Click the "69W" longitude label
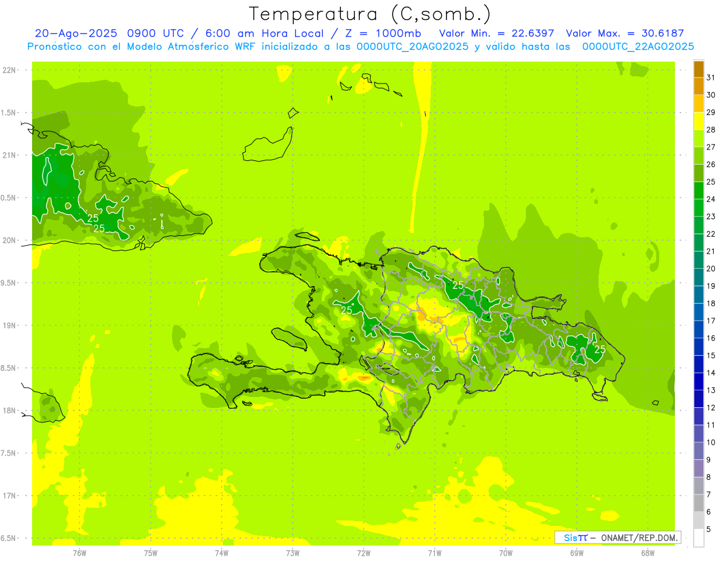 (x=577, y=553)
